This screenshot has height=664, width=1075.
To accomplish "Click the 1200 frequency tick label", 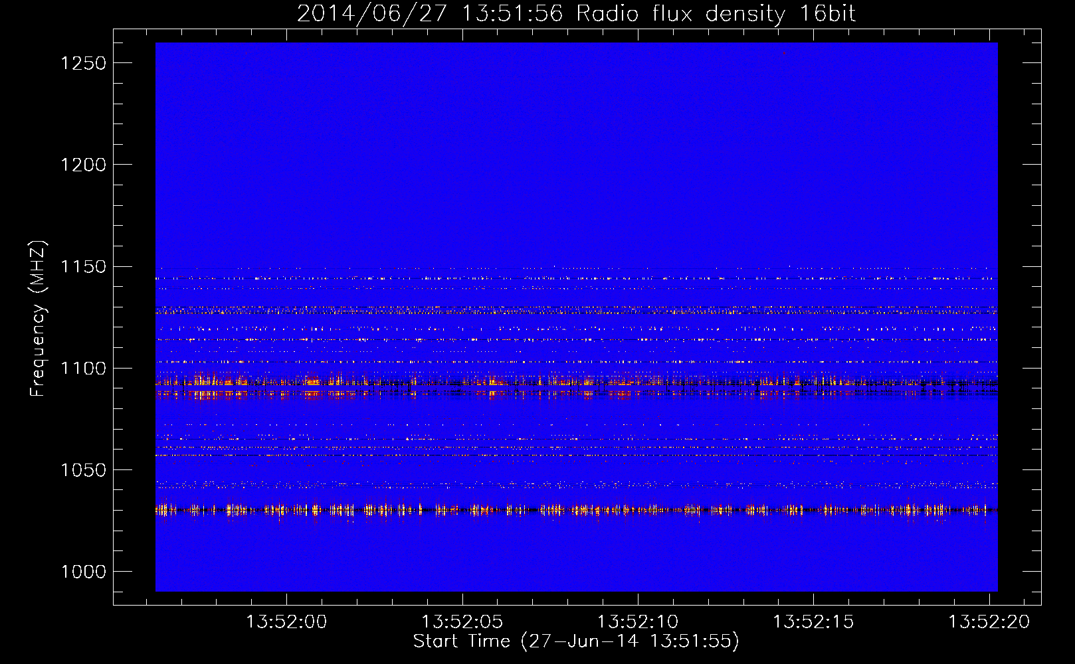I will (x=84, y=165).
